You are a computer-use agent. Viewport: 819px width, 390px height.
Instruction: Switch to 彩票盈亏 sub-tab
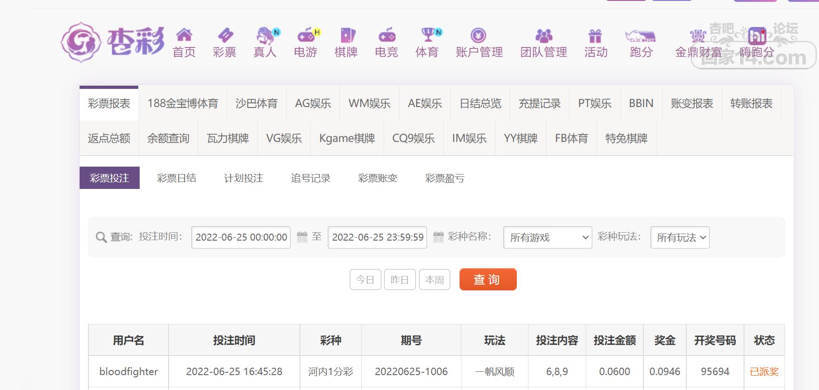[x=445, y=178]
